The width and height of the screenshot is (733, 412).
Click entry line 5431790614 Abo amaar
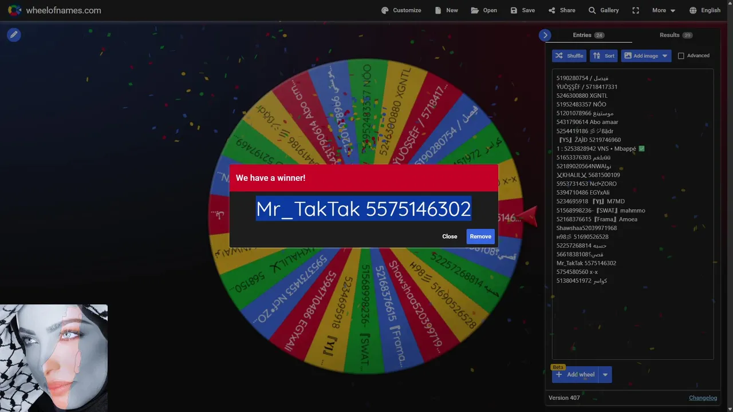coord(587,122)
